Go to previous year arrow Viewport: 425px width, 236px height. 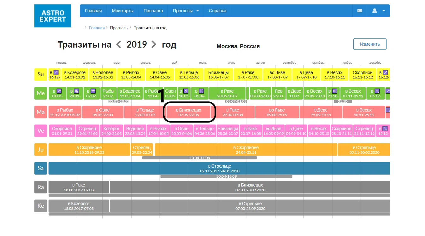tap(119, 44)
